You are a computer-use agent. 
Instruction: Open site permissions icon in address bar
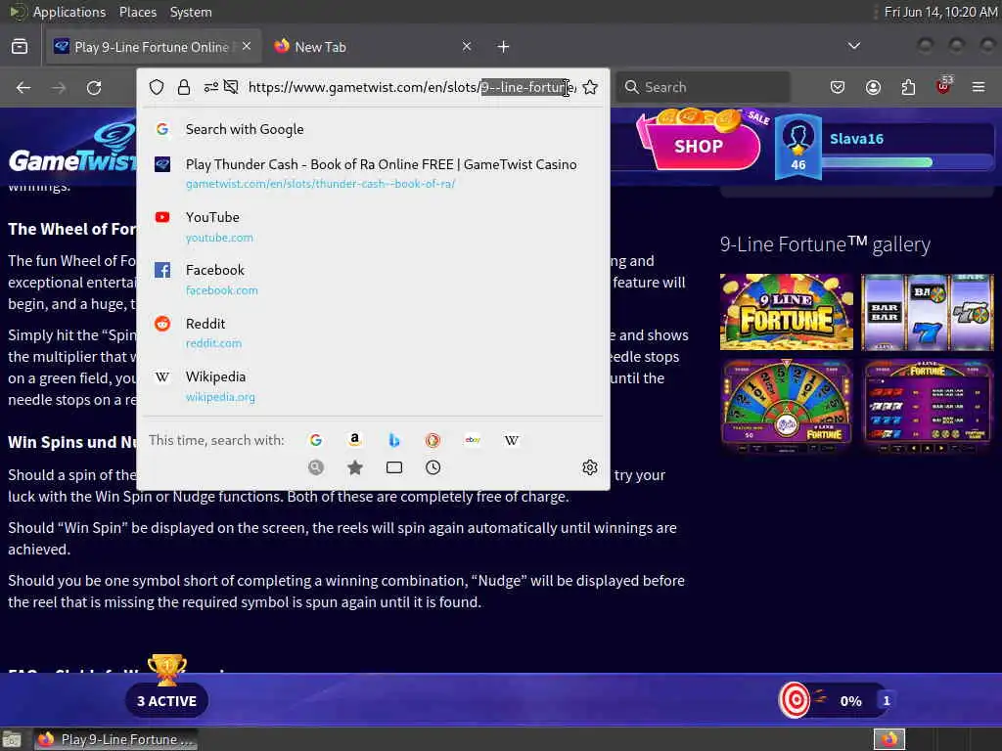[211, 87]
